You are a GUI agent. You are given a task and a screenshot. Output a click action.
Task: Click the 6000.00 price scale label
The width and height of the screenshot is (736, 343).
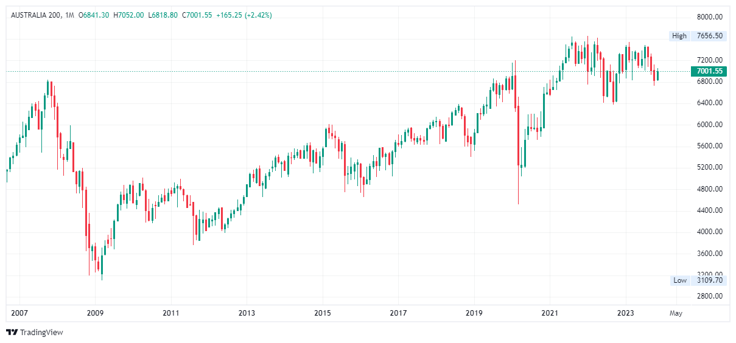pyautogui.click(x=710, y=124)
